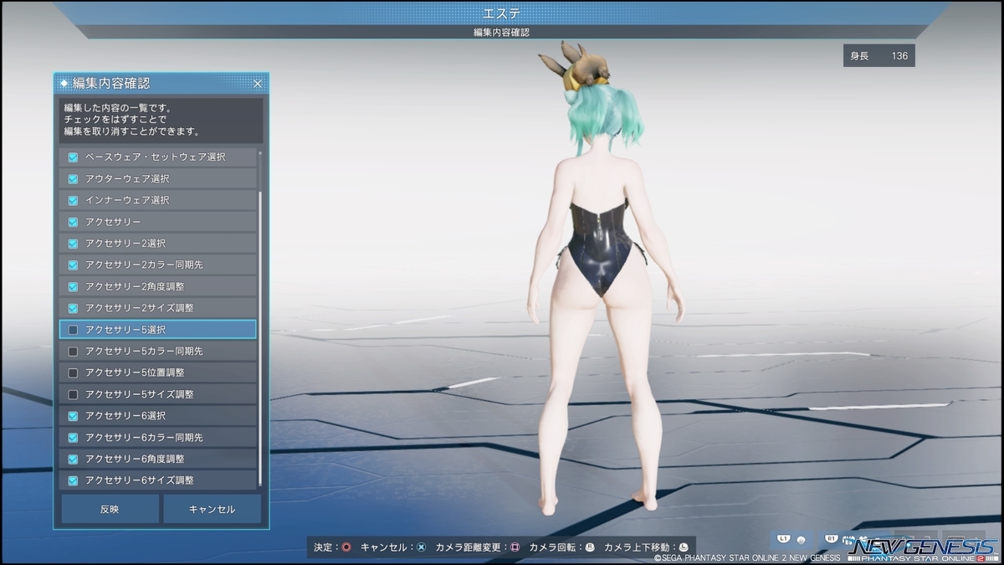Screen dimensions: 1004x565
Task: Click the R-stick カメラ回転 icon
Action: pyautogui.click(x=590, y=547)
